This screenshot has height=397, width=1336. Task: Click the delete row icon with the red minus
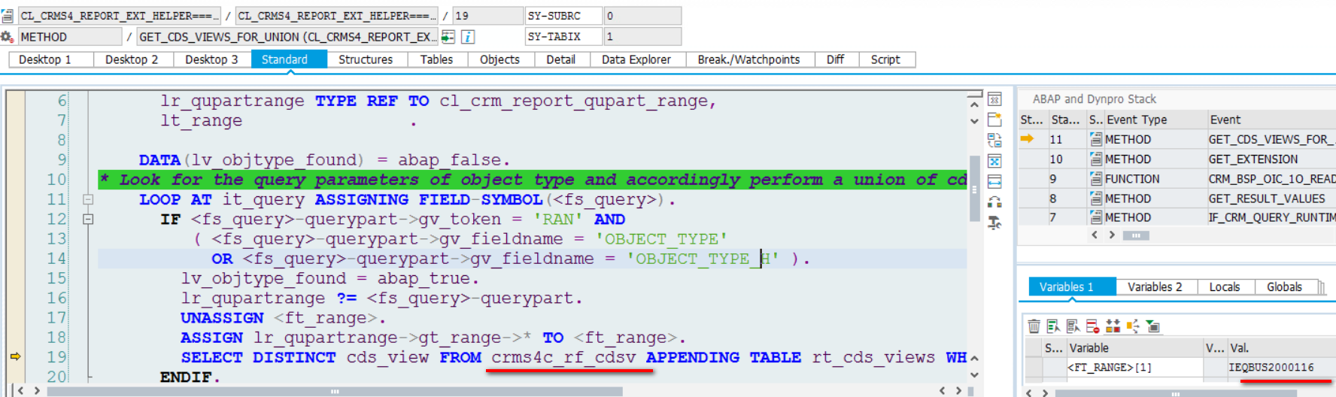pyautogui.click(x=1093, y=326)
